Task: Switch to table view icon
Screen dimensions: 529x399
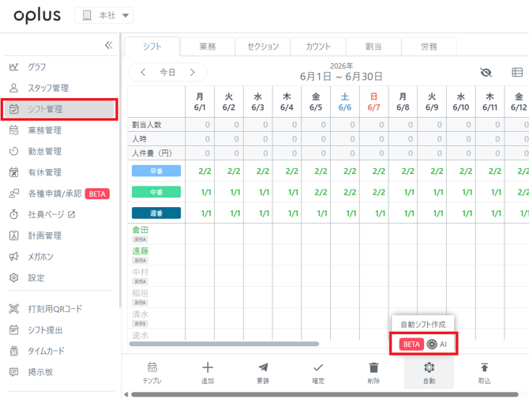Action: (517, 72)
